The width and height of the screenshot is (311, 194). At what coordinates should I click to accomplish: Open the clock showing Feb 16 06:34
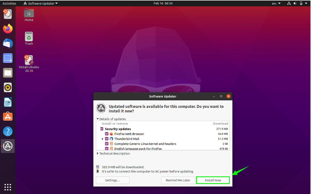(x=163, y=3)
